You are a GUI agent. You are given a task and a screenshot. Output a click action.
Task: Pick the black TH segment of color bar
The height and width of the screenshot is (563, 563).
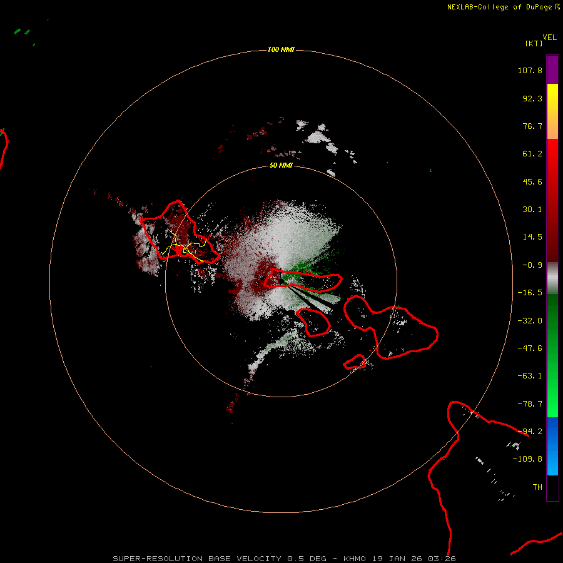tap(552, 487)
